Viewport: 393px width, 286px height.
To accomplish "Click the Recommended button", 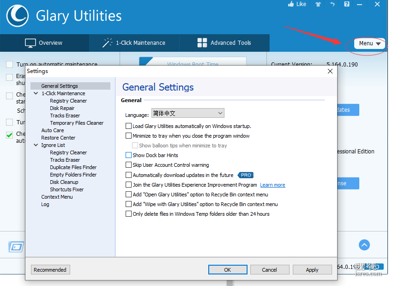I will point(50,270).
